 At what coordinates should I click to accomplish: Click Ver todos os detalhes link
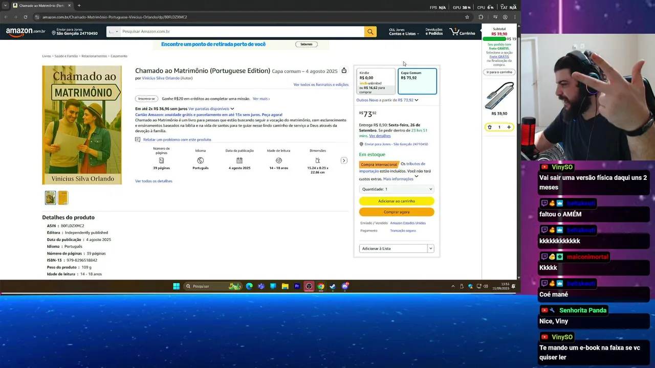coord(154,181)
